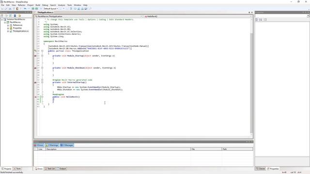
Task: Click the pin icon of editor tab area
Action: pos(249,13)
